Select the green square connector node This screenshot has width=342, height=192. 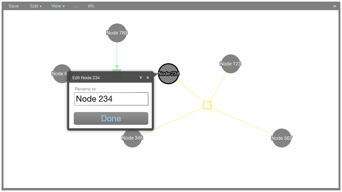pos(117,70)
